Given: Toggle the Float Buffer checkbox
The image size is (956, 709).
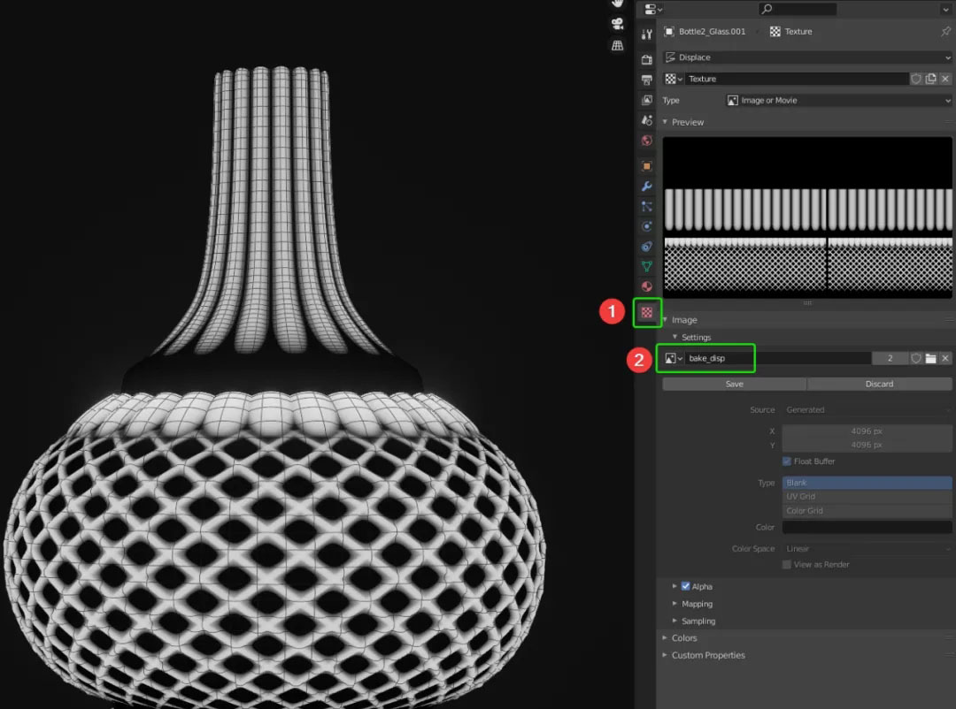Looking at the screenshot, I should [787, 461].
